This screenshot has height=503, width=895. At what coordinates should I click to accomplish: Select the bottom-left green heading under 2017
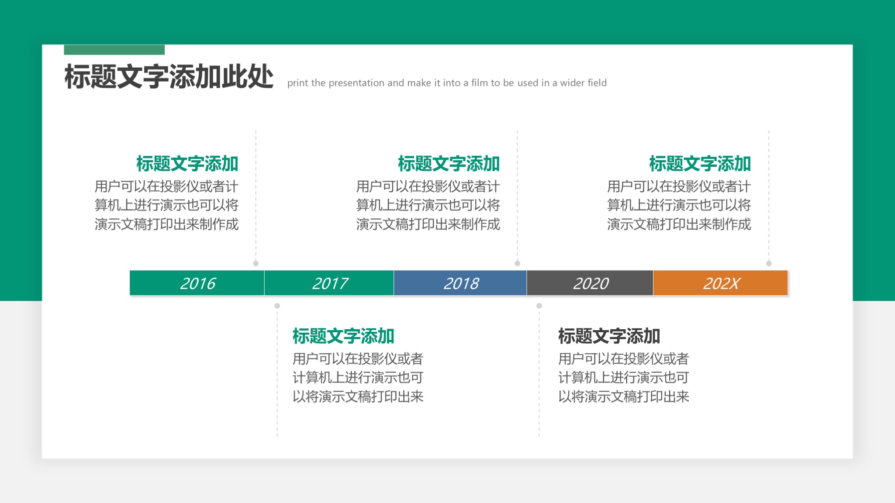(343, 336)
